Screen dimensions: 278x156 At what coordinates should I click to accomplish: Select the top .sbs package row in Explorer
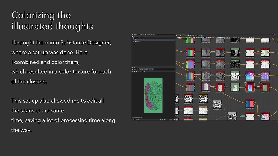(x=153, y=38)
